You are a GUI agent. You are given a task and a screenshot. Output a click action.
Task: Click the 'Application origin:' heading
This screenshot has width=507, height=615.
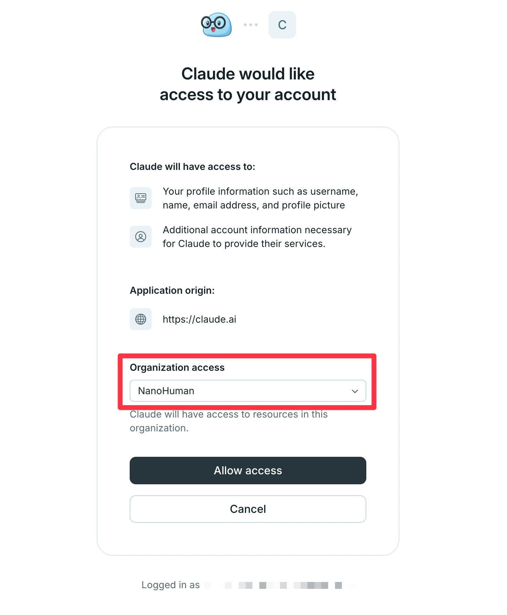tap(172, 291)
